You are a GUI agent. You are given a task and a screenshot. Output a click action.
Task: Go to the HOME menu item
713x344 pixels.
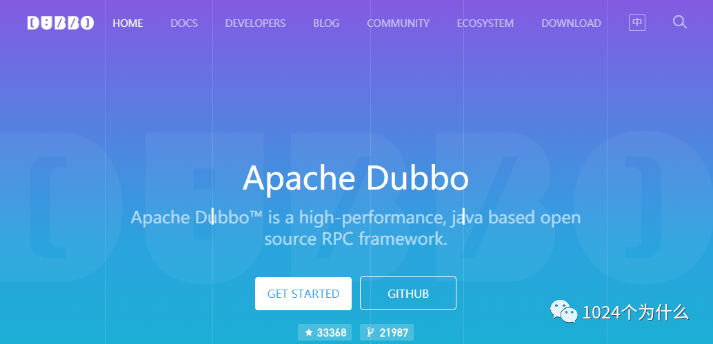tap(128, 23)
